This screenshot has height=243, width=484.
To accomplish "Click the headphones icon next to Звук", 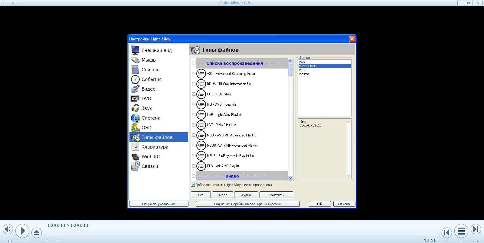I will pos(135,108).
